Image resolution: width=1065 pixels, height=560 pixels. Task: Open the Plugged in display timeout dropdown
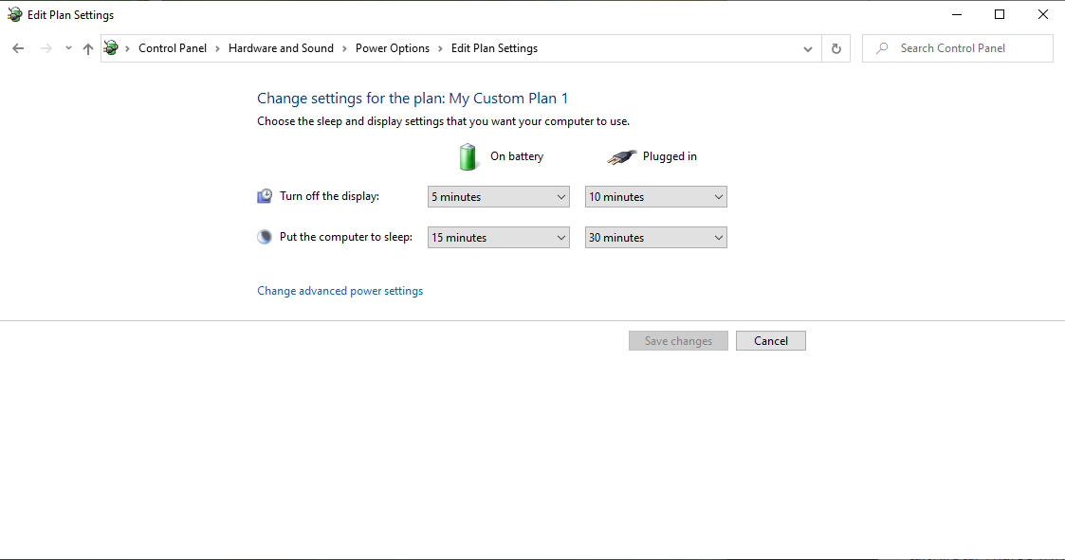click(x=655, y=197)
